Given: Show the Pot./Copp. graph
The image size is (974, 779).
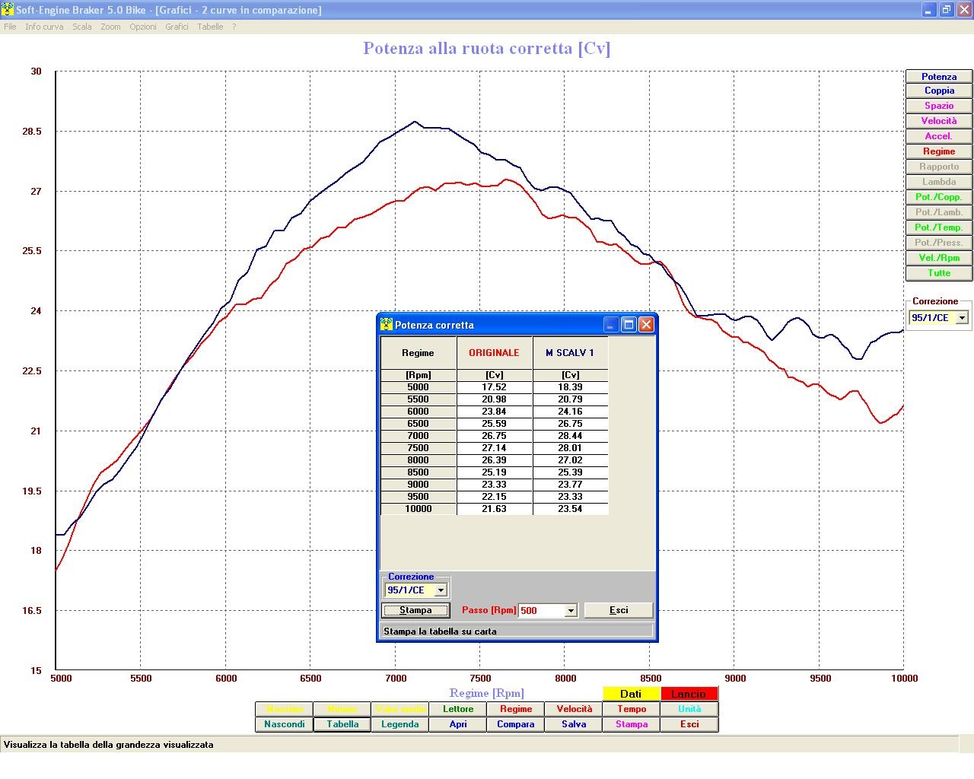Looking at the screenshot, I should (939, 197).
